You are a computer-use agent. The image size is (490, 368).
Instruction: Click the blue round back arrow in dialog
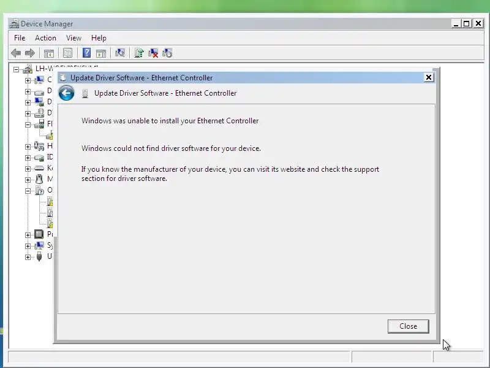pos(66,93)
